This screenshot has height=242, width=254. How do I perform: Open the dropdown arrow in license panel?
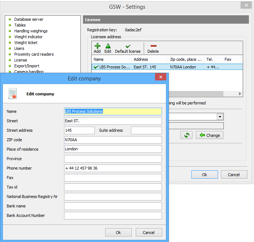click(x=220, y=117)
